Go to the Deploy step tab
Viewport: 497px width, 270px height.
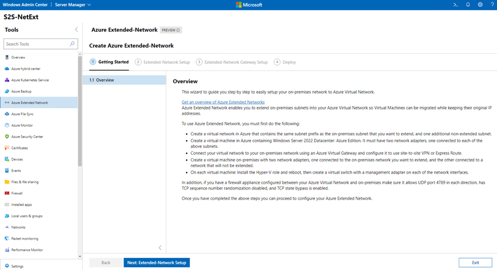tap(285, 62)
